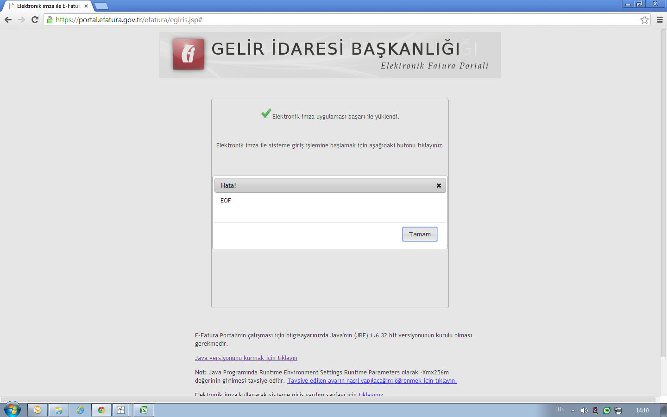
Task: Open the 'Java versiyonunu kurmak için tıklayın' link
Action: click(x=246, y=358)
